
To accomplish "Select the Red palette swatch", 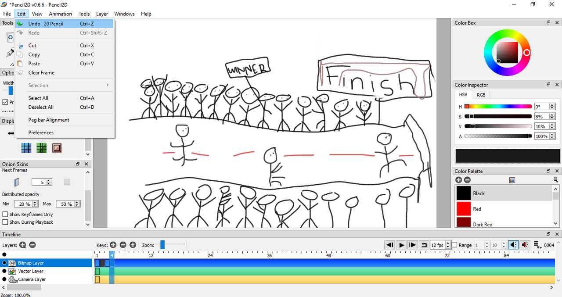I will [x=464, y=209].
